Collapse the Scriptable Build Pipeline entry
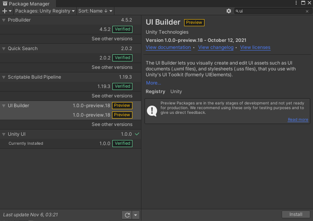Screen dimensions: 313x221 [4, 77]
